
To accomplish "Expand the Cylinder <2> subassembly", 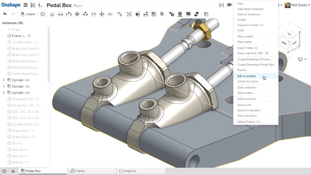I will point(4,87).
